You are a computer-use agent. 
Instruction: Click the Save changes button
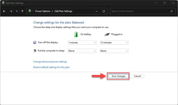pos(118,76)
